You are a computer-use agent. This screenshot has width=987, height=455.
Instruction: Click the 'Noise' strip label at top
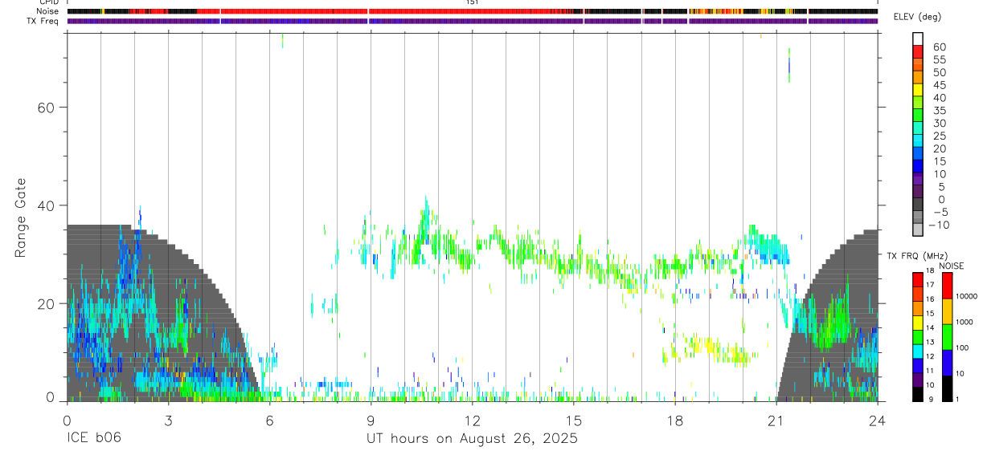pos(47,11)
